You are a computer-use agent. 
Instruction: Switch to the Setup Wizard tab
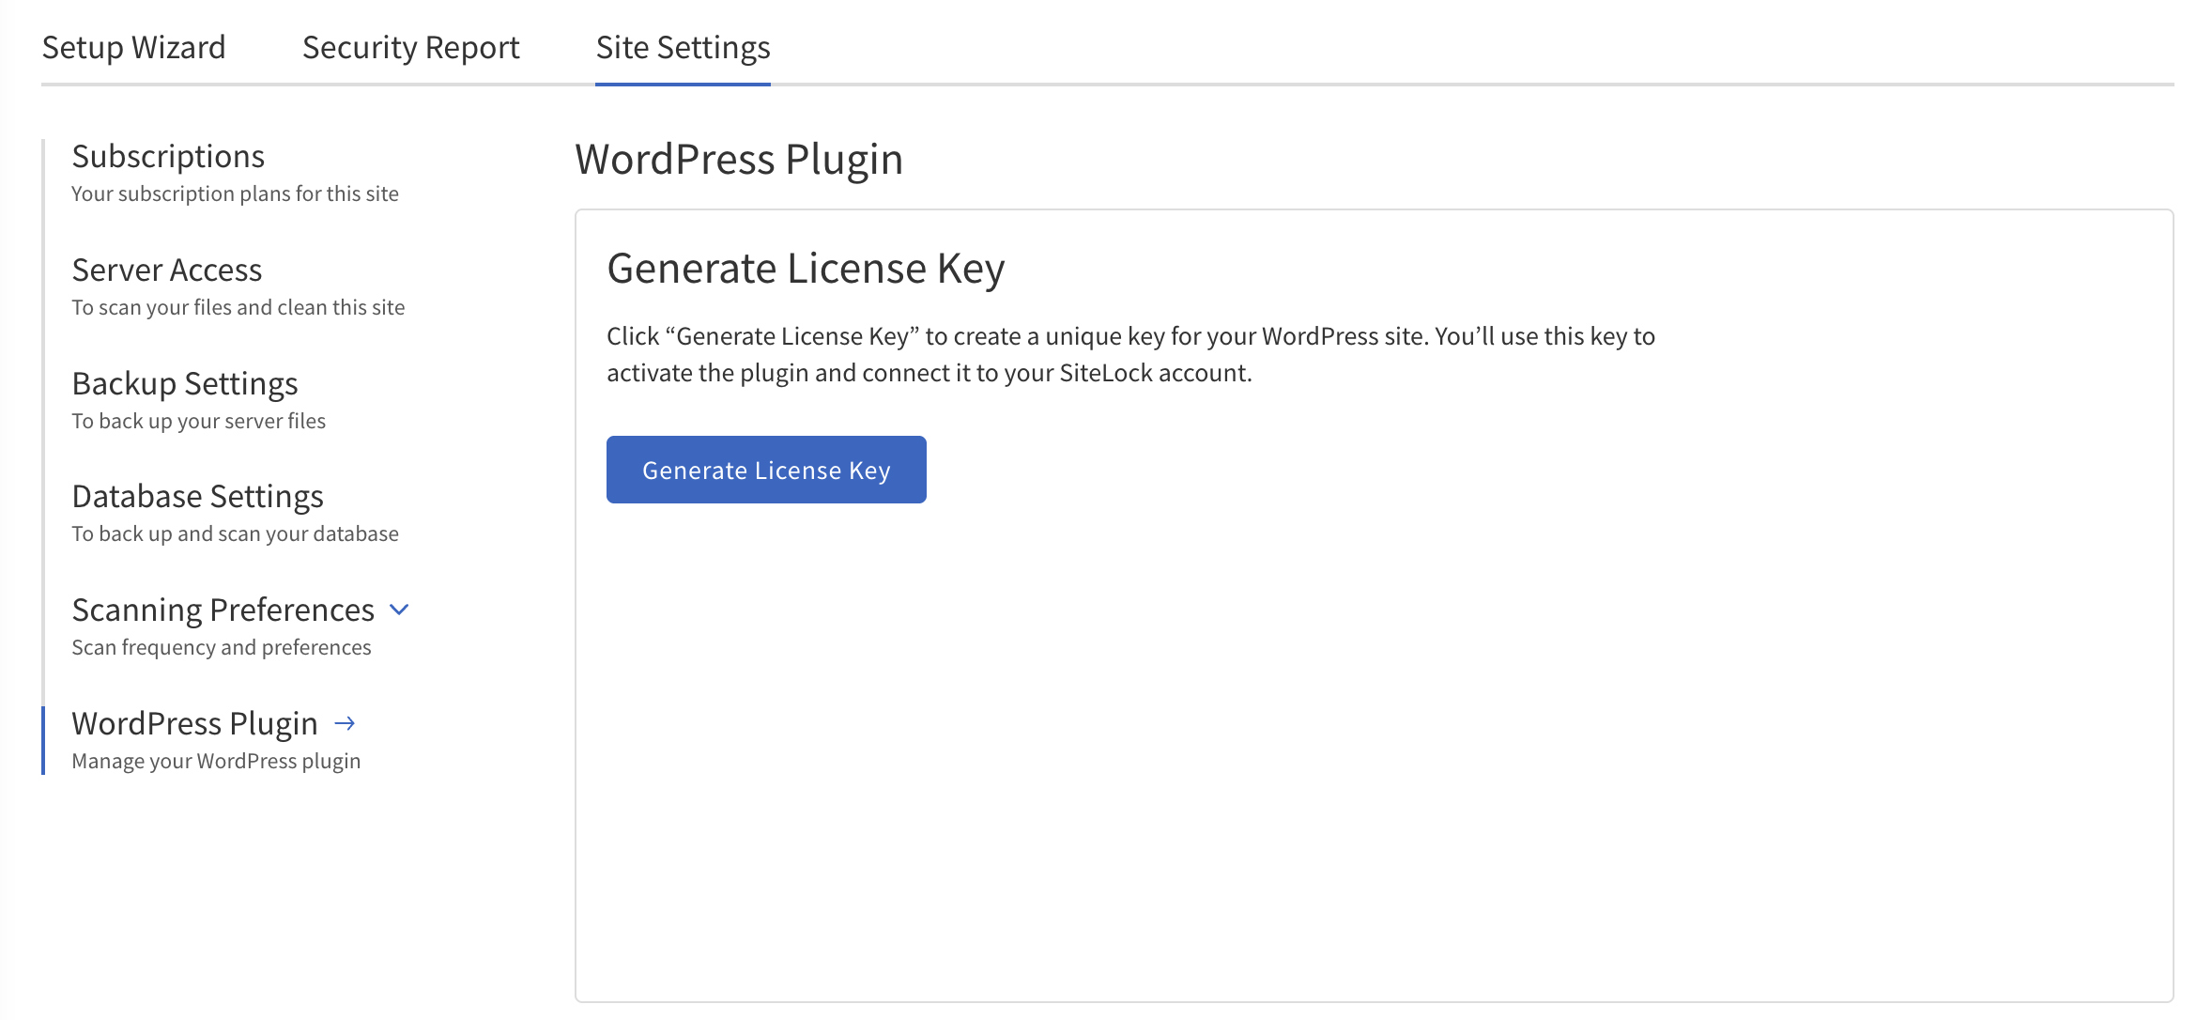pyautogui.click(x=133, y=47)
